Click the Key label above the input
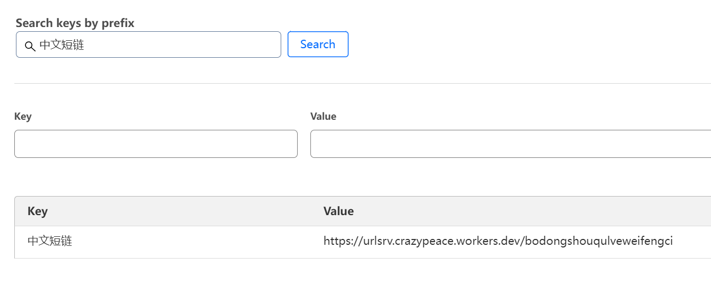The image size is (711, 284). tap(23, 116)
